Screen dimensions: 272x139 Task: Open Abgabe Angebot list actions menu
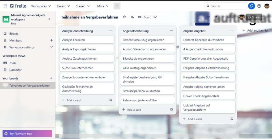(x=232, y=31)
